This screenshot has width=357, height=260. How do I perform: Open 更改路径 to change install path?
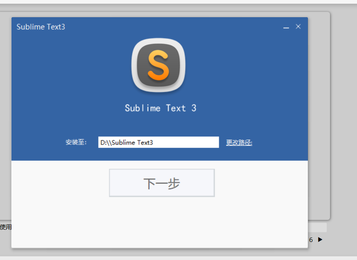pos(238,142)
